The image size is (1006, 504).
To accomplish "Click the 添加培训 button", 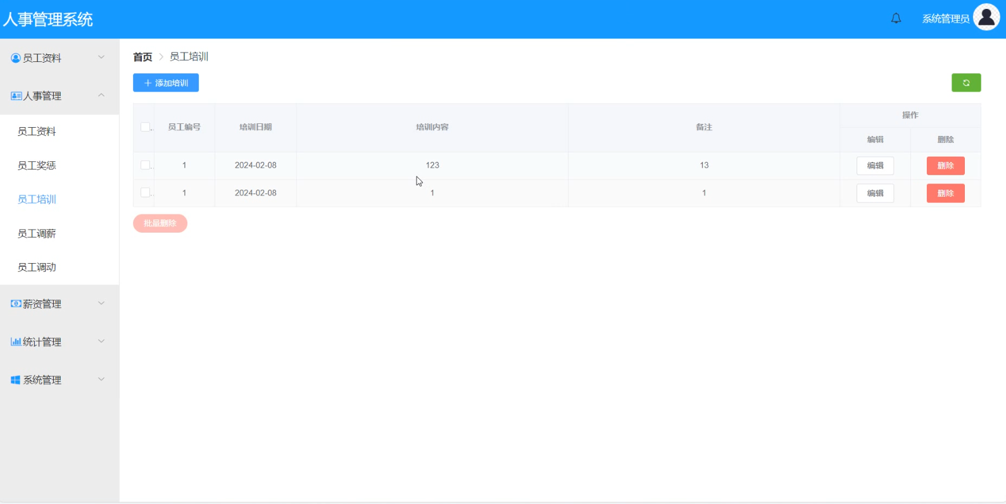I will (x=166, y=83).
